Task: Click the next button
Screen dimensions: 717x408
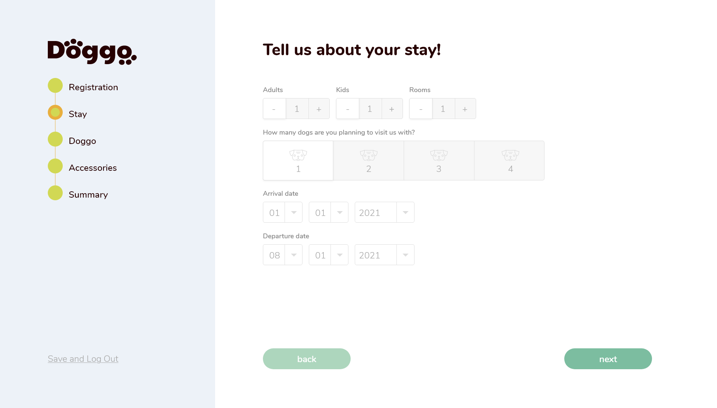Action: coord(608,359)
